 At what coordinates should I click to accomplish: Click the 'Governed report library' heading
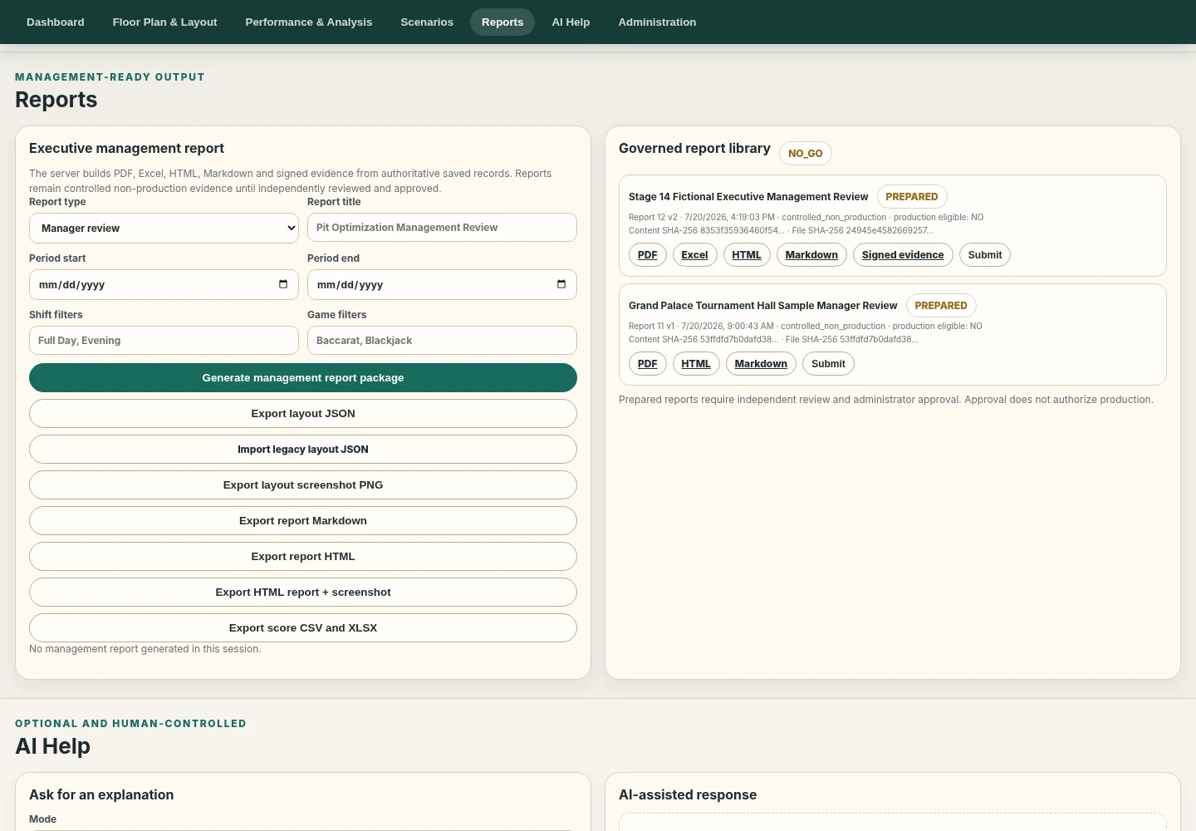coord(694,148)
